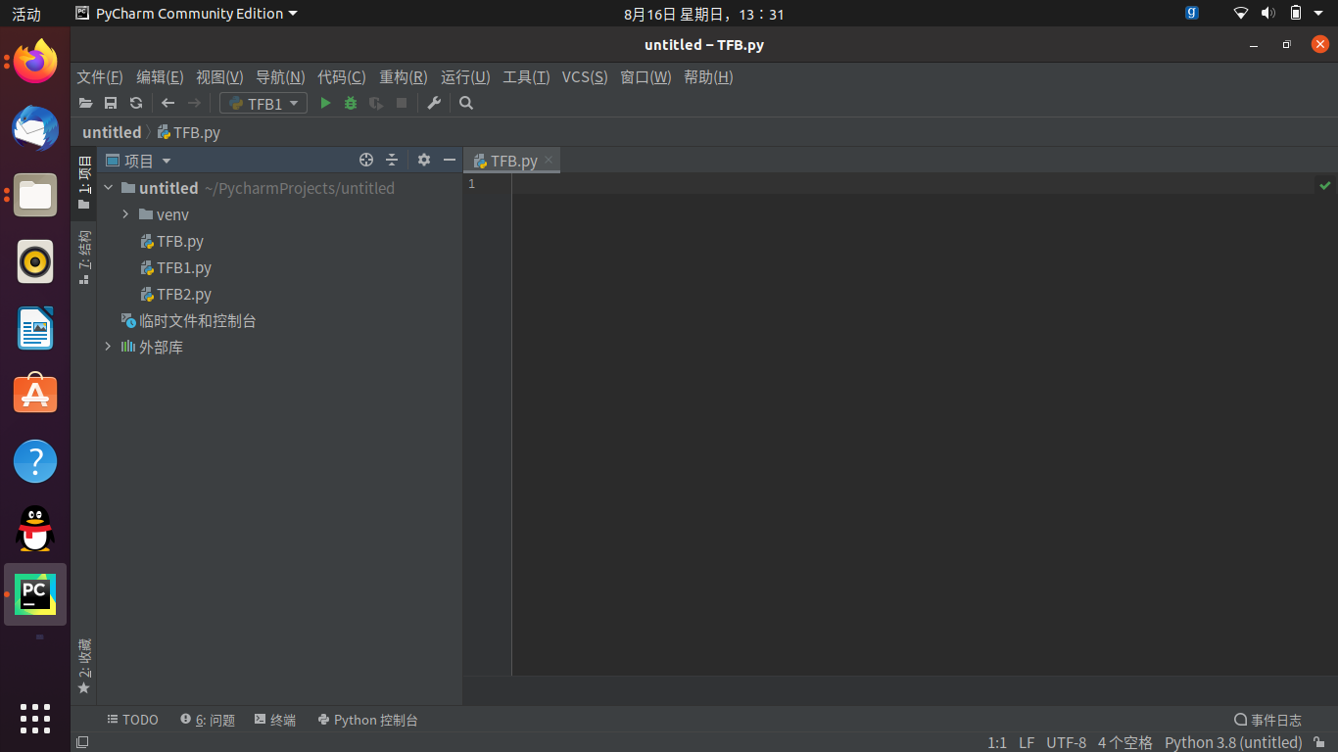Save all with the floppy disk icon
Image resolution: width=1338 pixels, height=752 pixels.
coord(111,103)
